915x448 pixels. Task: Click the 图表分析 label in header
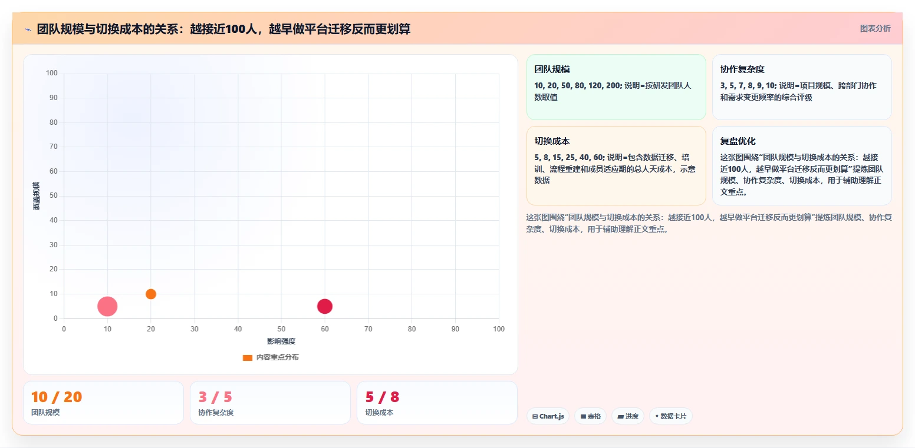click(875, 28)
